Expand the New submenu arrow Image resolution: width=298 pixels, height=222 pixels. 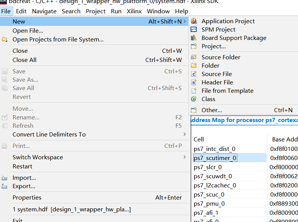[x=184, y=21]
